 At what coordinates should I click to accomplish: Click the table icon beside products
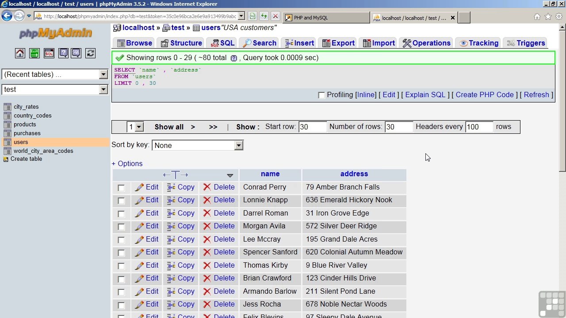coord(7,125)
